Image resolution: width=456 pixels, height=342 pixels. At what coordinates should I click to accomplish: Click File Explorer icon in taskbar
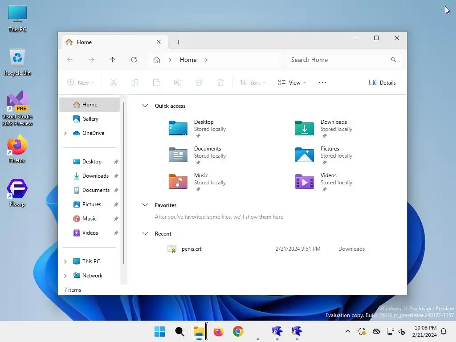click(x=199, y=331)
